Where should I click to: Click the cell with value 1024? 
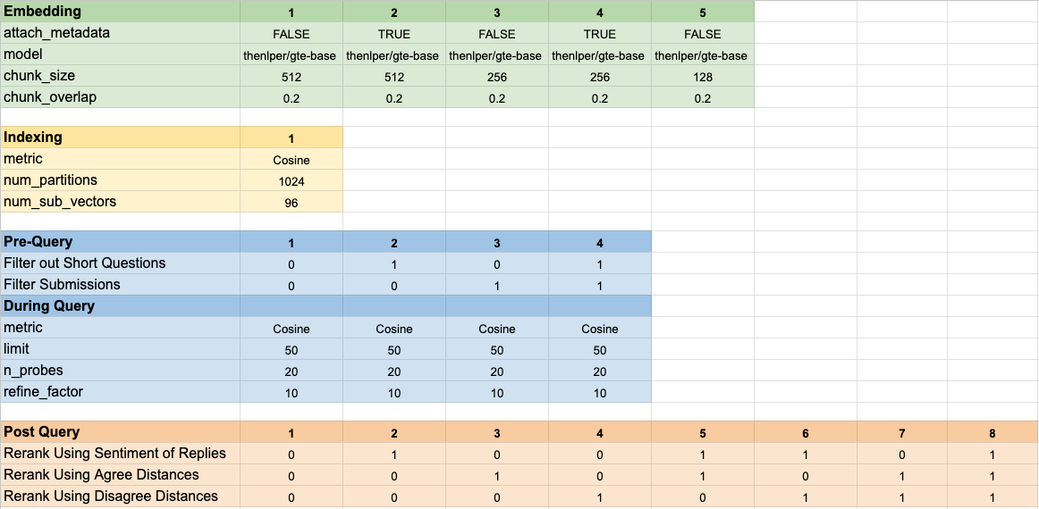click(291, 181)
